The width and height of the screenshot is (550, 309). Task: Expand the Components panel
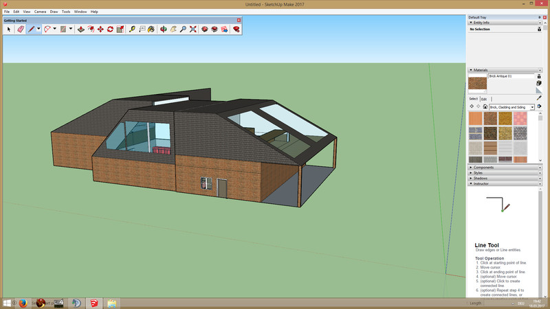coord(493,167)
